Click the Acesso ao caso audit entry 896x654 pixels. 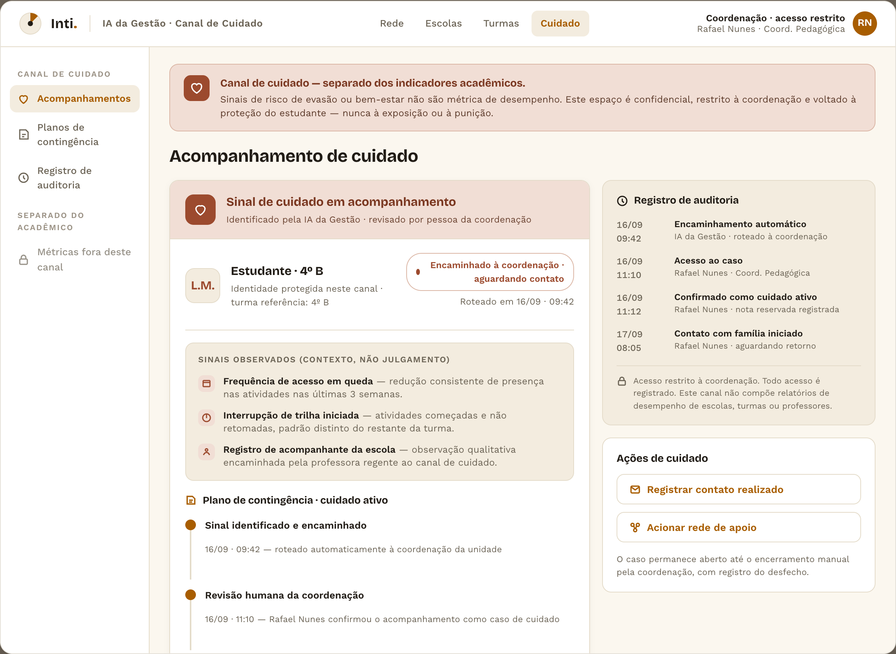738,267
